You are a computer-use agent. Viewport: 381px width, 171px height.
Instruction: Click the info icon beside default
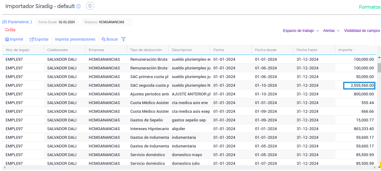tap(78, 7)
